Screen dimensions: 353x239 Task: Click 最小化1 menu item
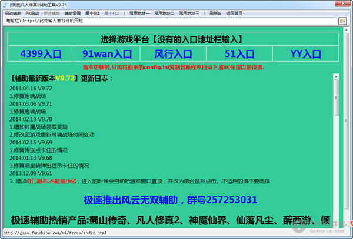[92, 14]
